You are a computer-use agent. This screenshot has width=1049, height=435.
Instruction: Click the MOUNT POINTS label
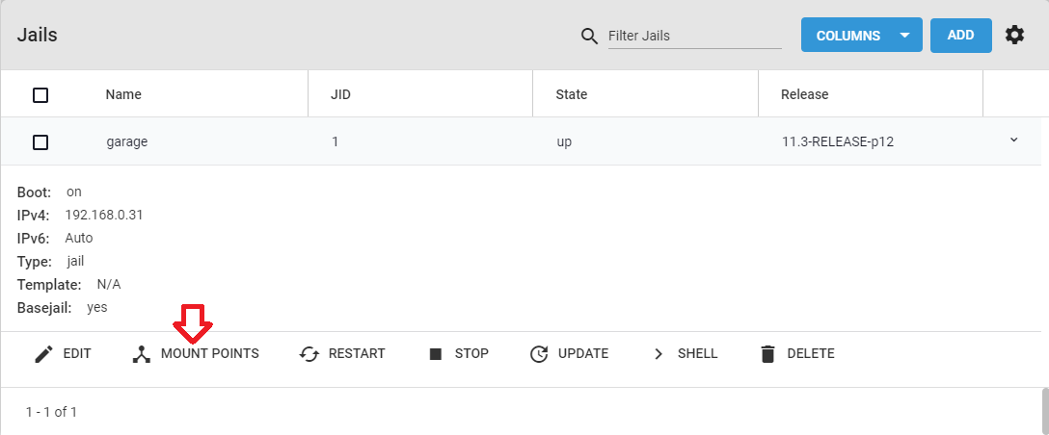[210, 354]
